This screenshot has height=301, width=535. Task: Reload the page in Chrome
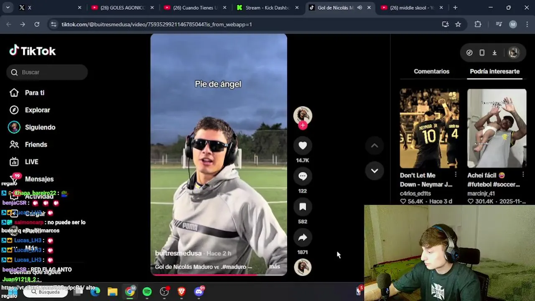37,24
